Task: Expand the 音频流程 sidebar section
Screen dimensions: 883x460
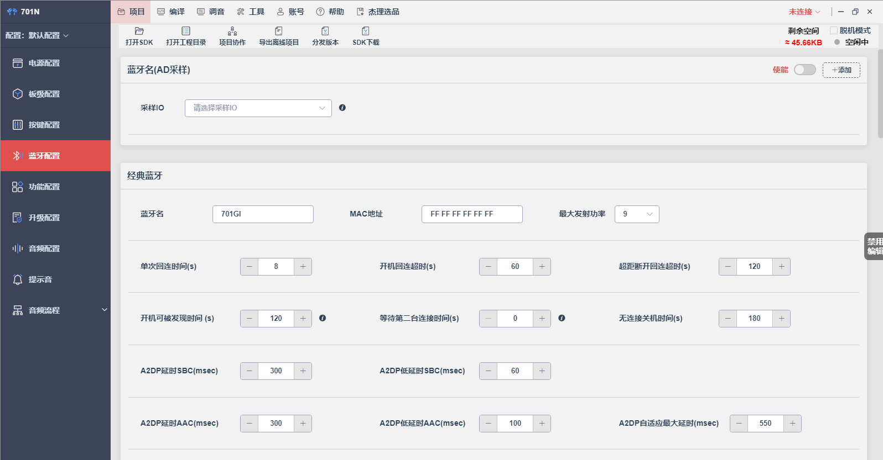Action: tap(55, 310)
